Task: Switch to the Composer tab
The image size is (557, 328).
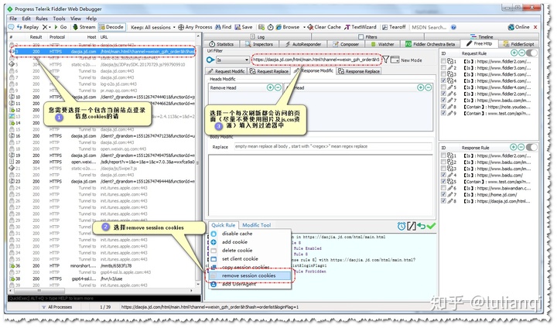Action: (x=346, y=44)
